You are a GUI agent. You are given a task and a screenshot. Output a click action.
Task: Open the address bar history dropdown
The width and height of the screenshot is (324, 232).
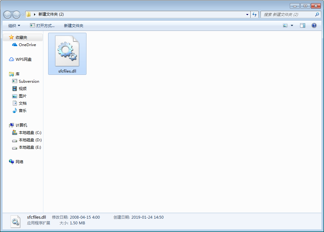tap(247, 14)
